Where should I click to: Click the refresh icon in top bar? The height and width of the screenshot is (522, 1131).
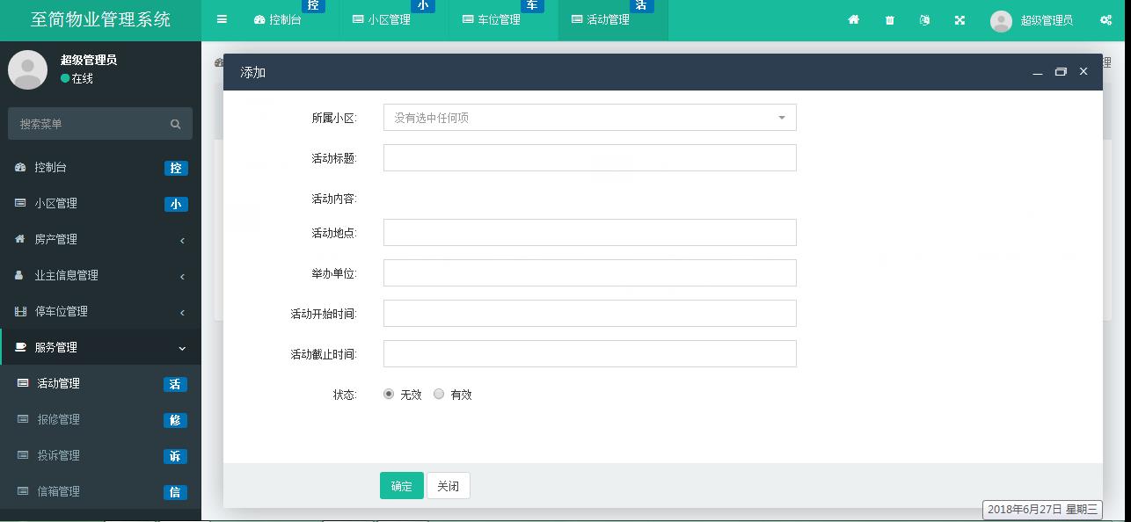click(x=923, y=19)
